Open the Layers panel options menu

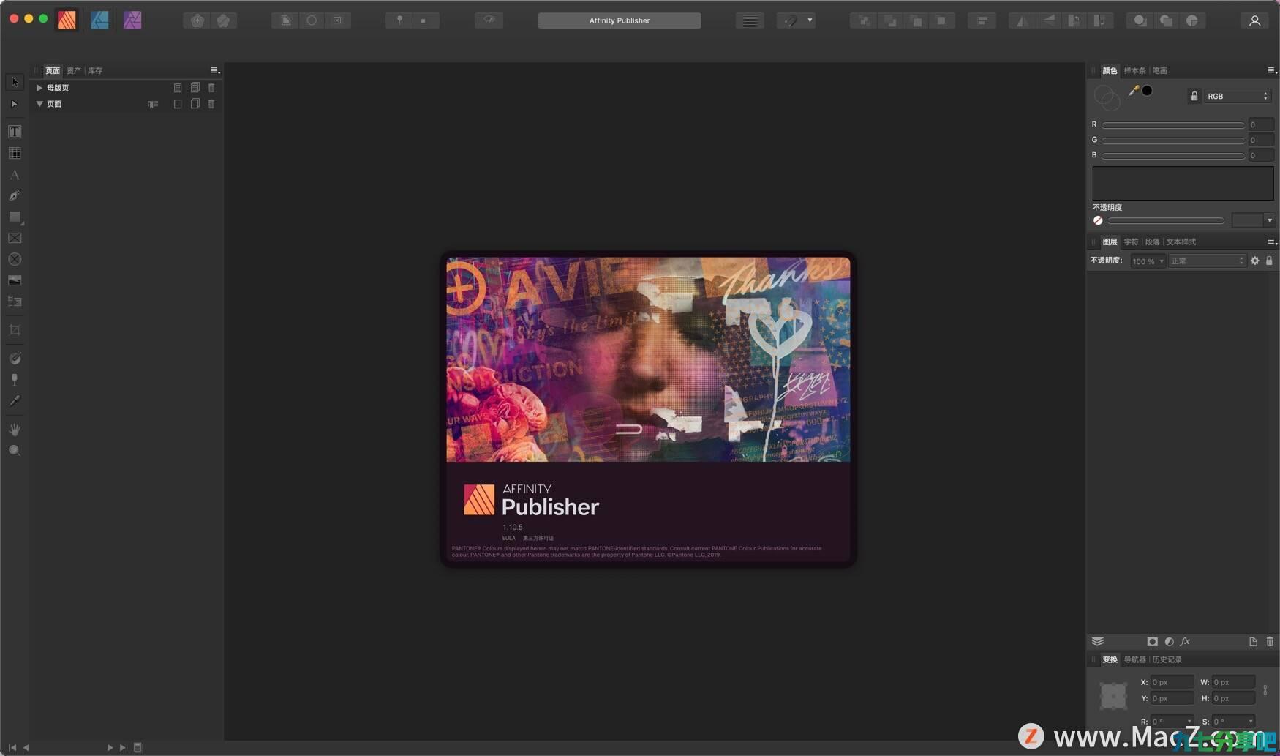pyautogui.click(x=1272, y=242)
